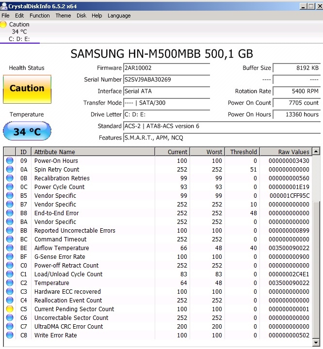Screen dimensions: 323x349
Task: Click blue status icon for Uncorrectable Sector Count
Action: click(10, 317)
